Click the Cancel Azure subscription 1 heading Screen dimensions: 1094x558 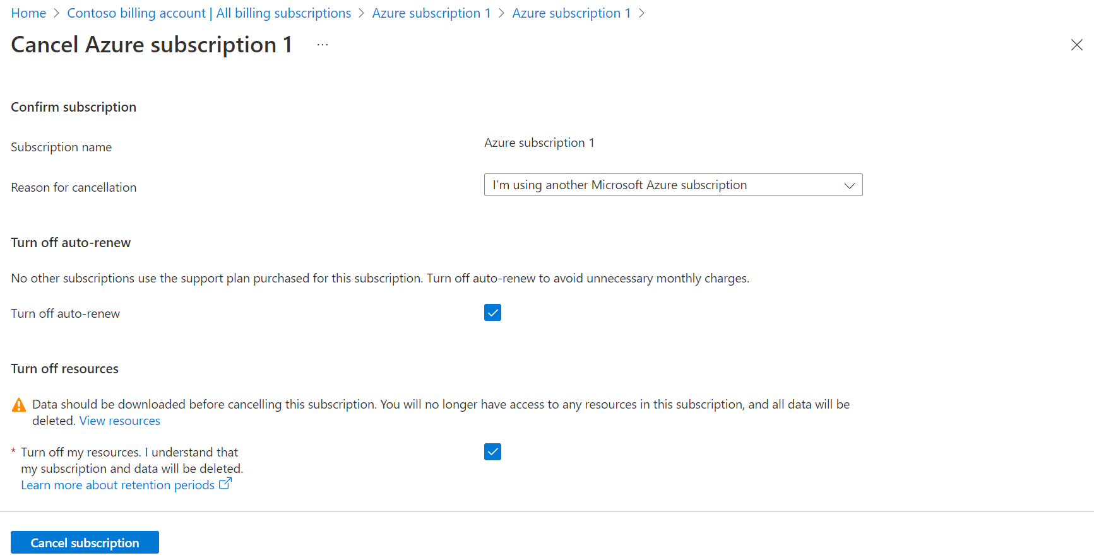point(152,45)
